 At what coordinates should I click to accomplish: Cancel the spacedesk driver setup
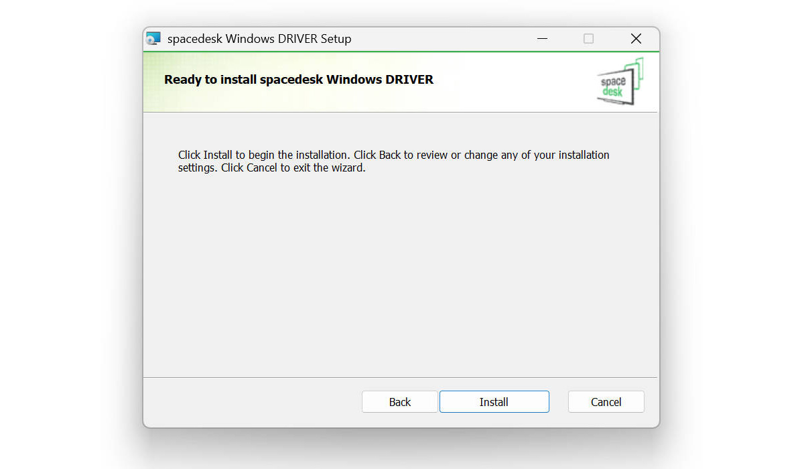point(606,402)
